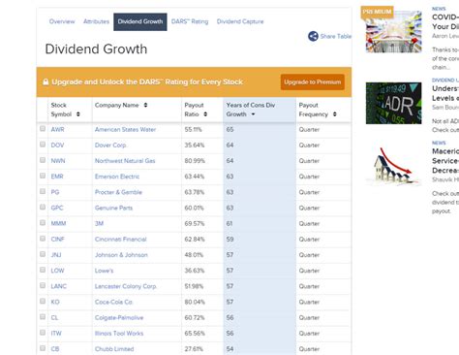Click the Share Table icon

tap(313, 36)
